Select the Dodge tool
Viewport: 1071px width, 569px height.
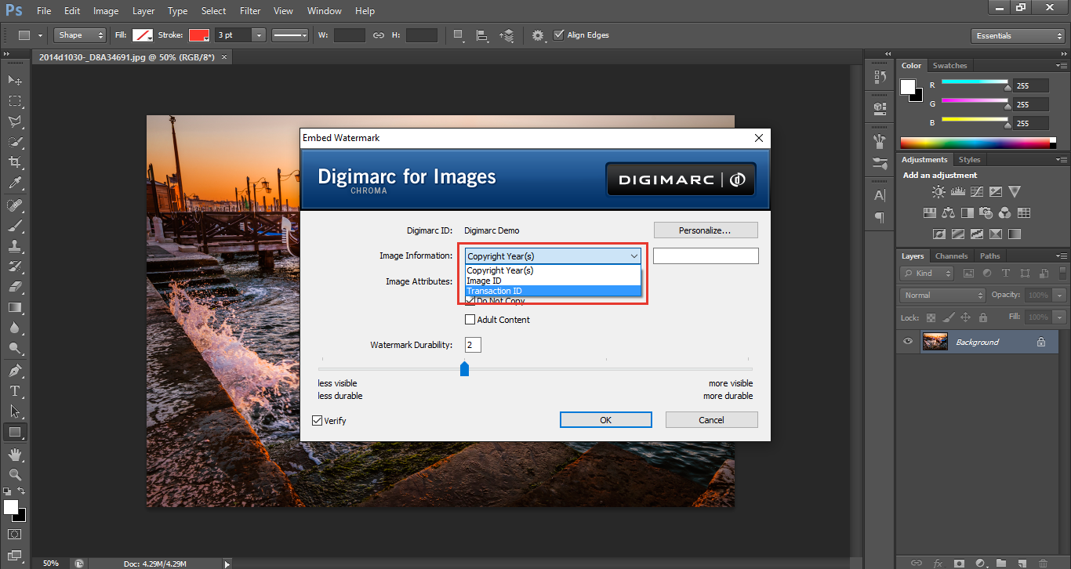click(x=15, y=348)
